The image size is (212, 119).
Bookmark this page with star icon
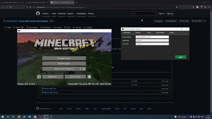click(177, 7)
